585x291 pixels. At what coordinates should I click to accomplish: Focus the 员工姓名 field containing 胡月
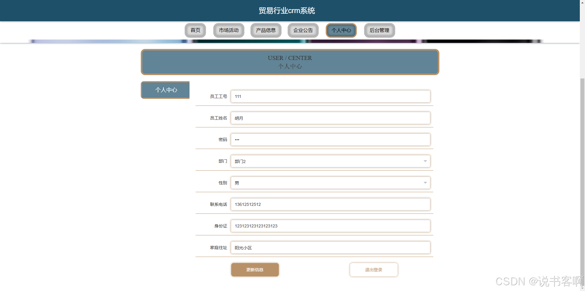331,118
